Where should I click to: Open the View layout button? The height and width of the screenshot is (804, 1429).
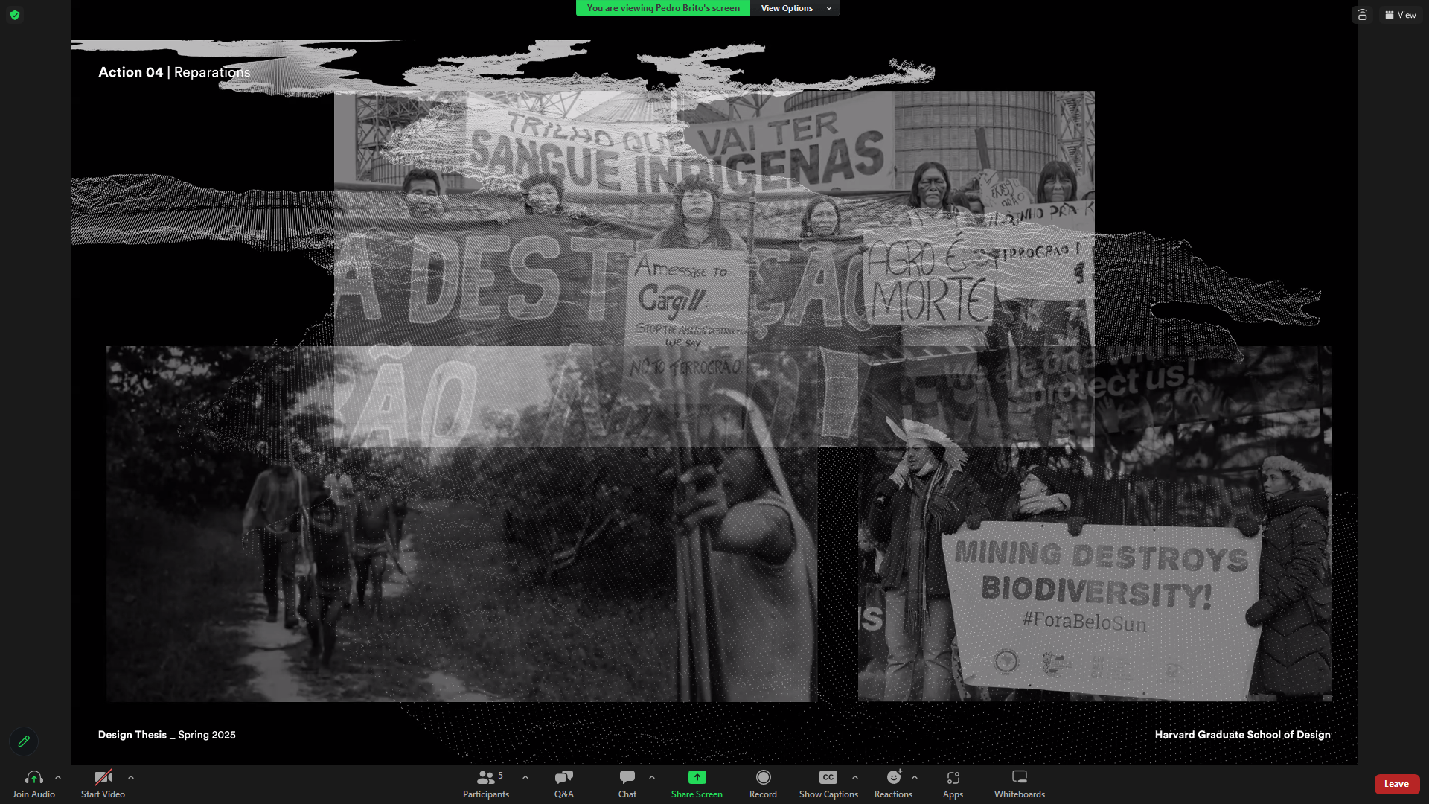click(1401, 15)
